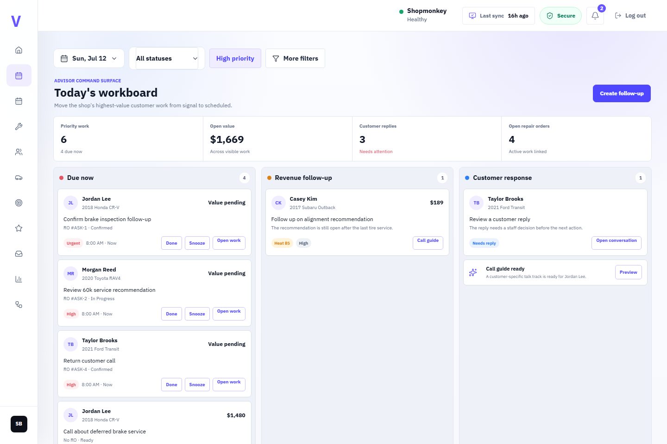Click the Priority work stat card

pyautogui.click(x=128, y=139)
